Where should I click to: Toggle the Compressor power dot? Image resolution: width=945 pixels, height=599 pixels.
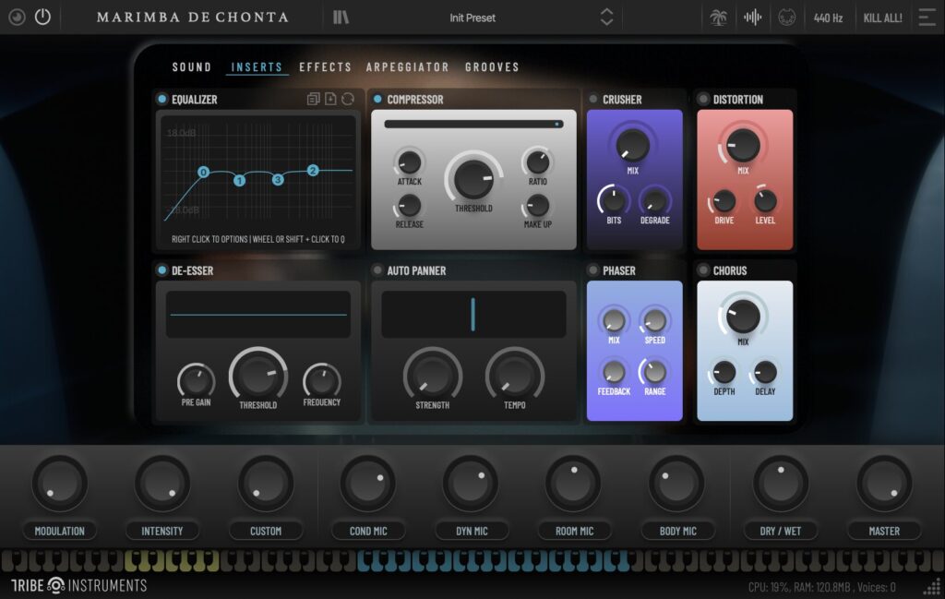(377, 99)
